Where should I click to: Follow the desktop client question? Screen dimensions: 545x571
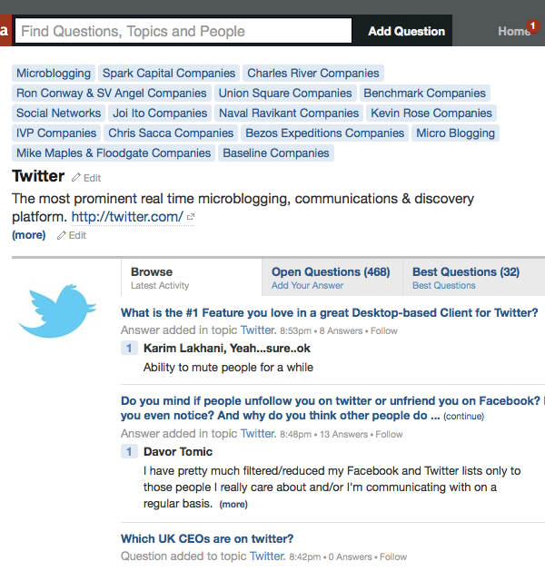click(x=384, y=331)
